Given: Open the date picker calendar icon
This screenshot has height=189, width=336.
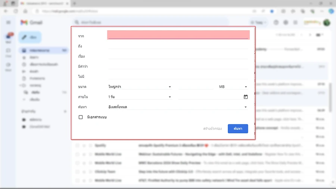Looking at the screenshot, I should (246, 97).
